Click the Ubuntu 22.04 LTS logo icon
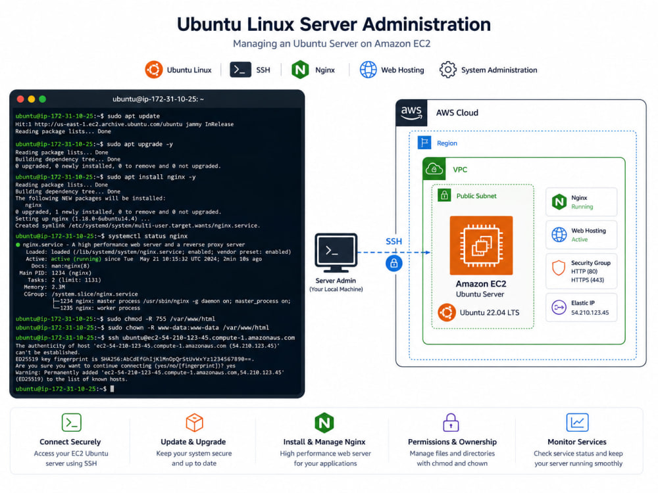Screen dimensions: 658x493 pyautogui.click(x=447, y=313)
